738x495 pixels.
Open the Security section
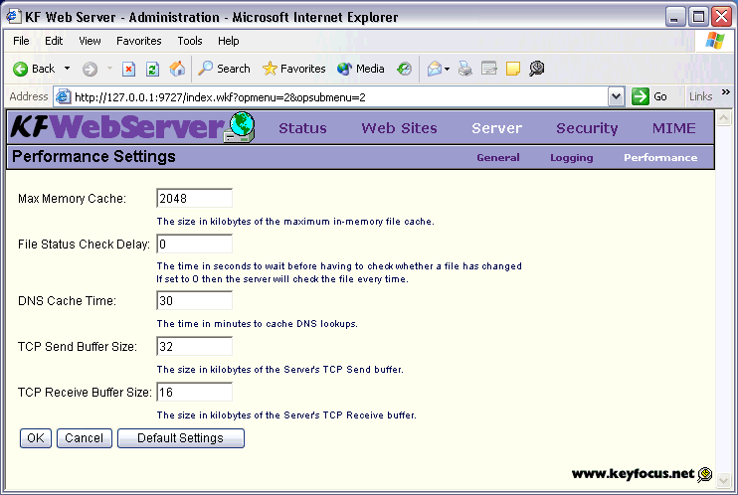(x=587, y=128)
